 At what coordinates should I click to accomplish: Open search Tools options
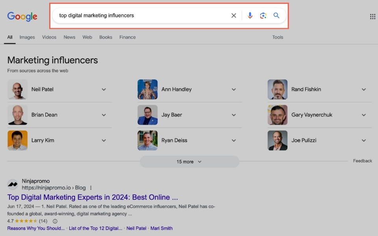[278, 37]
